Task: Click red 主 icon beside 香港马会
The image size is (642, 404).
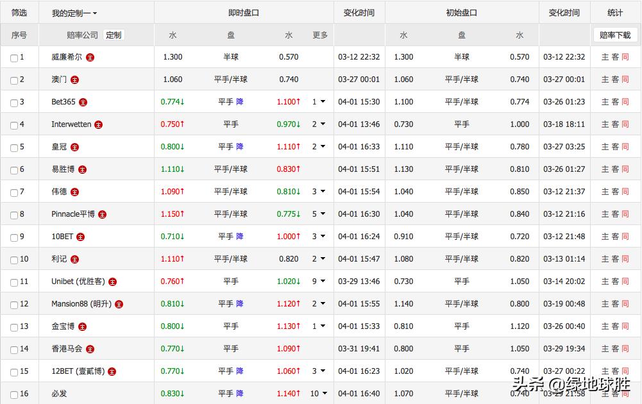Action: [x=90, y=349]
